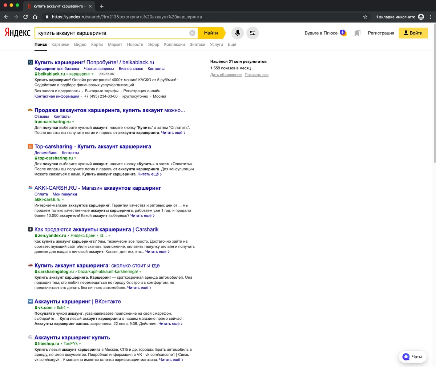This screenshot has height=367, width=436.
Task: Click the VK favicon beside Аккаунты каршеринг
Action: click(x=30, y=301)
